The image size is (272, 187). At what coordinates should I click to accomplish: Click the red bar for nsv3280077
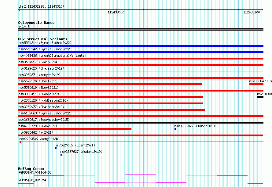click(111, 110)
